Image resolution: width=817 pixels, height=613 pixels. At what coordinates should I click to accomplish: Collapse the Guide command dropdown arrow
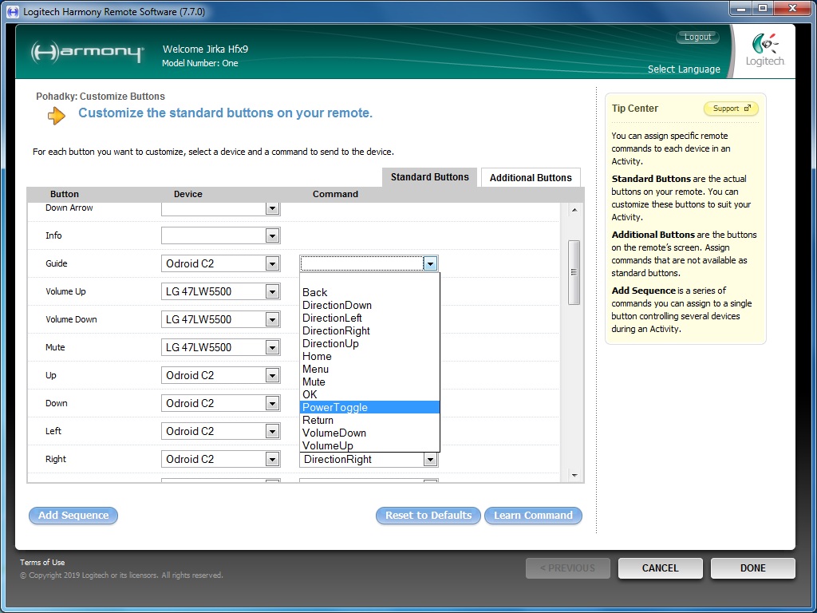click(x=430, y=263)
